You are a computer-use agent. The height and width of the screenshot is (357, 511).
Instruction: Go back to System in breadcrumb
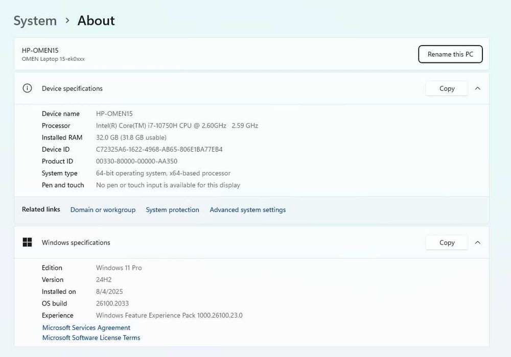point(35,21)
